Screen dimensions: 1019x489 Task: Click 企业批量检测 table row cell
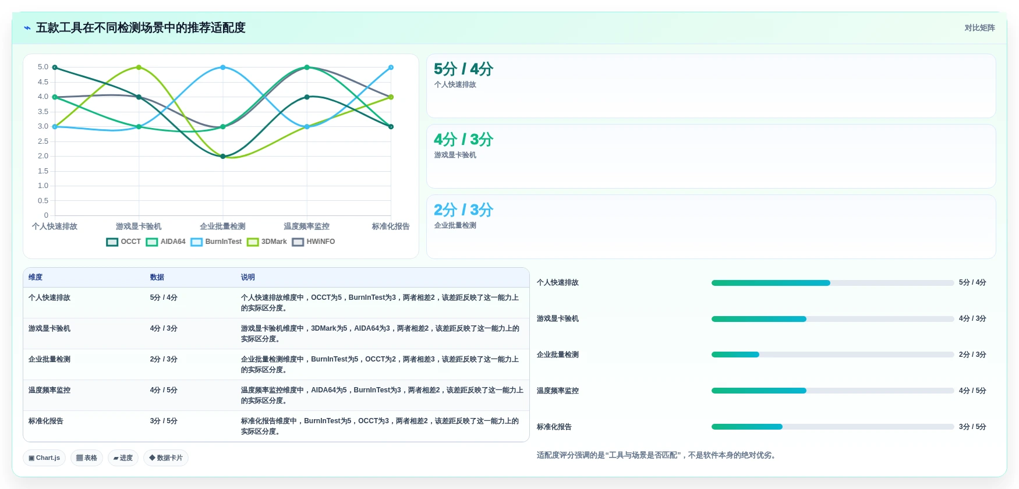(x=49, y=359)
